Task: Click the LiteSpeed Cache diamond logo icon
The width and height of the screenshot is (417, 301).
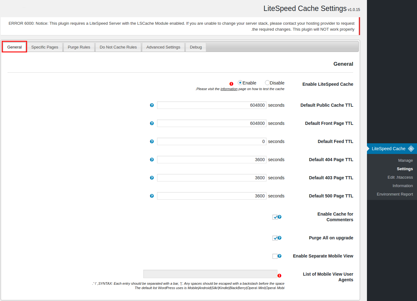Action: pos(411,149)
